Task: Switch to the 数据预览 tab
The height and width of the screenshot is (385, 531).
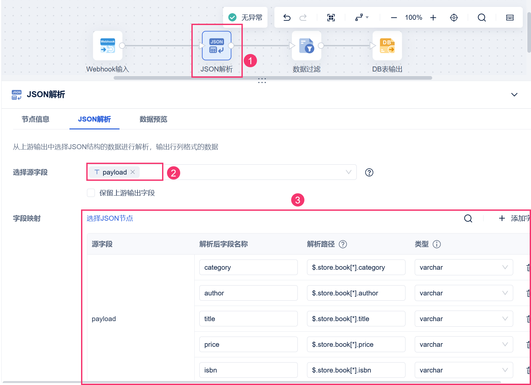Action: [x=154, y=119]
